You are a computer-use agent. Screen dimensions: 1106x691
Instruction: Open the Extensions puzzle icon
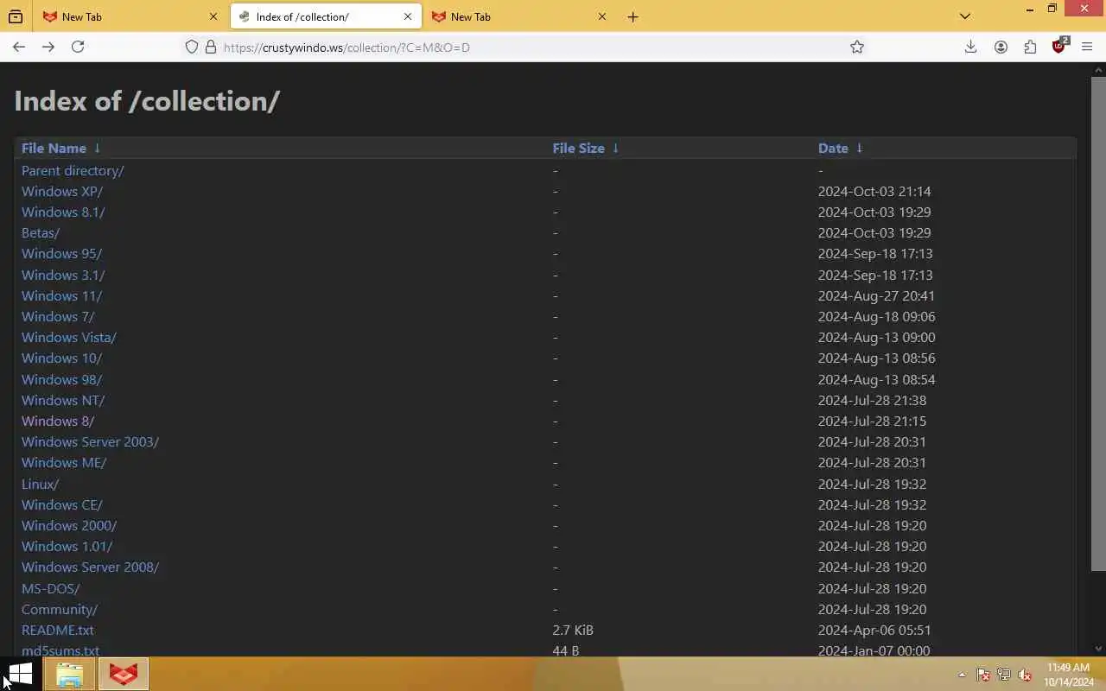[x=1030, y=48]
